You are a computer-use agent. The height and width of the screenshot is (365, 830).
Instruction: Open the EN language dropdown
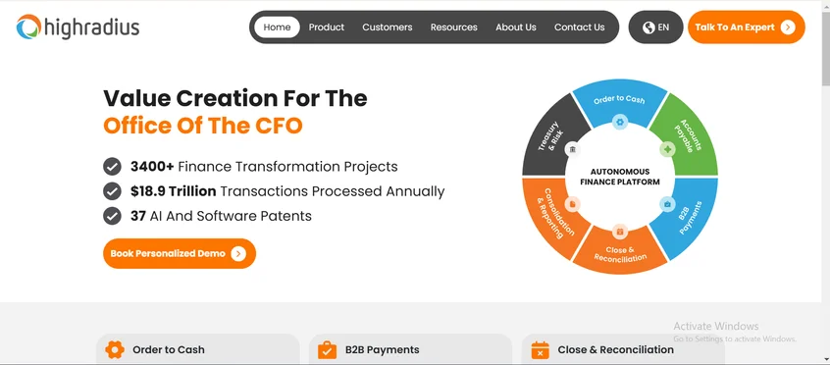coord(655,27)
